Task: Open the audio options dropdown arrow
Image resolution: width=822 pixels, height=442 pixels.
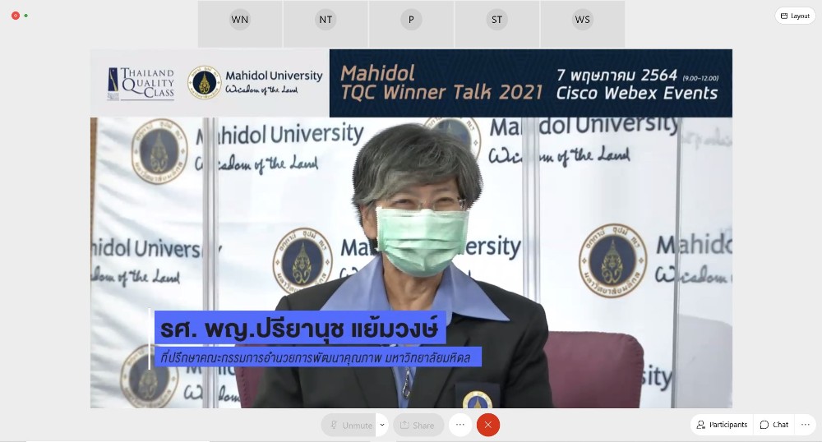Action: click(x=382, y=425)
